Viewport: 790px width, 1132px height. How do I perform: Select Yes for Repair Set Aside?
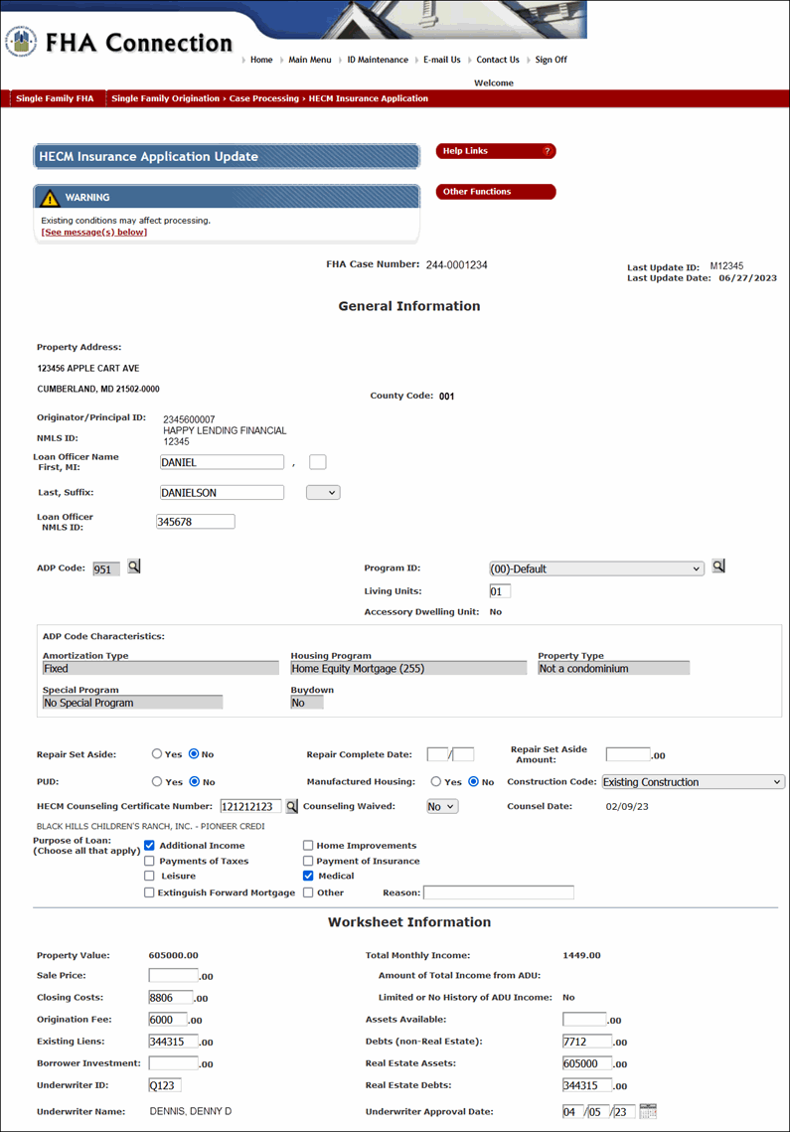pos(157,753)
